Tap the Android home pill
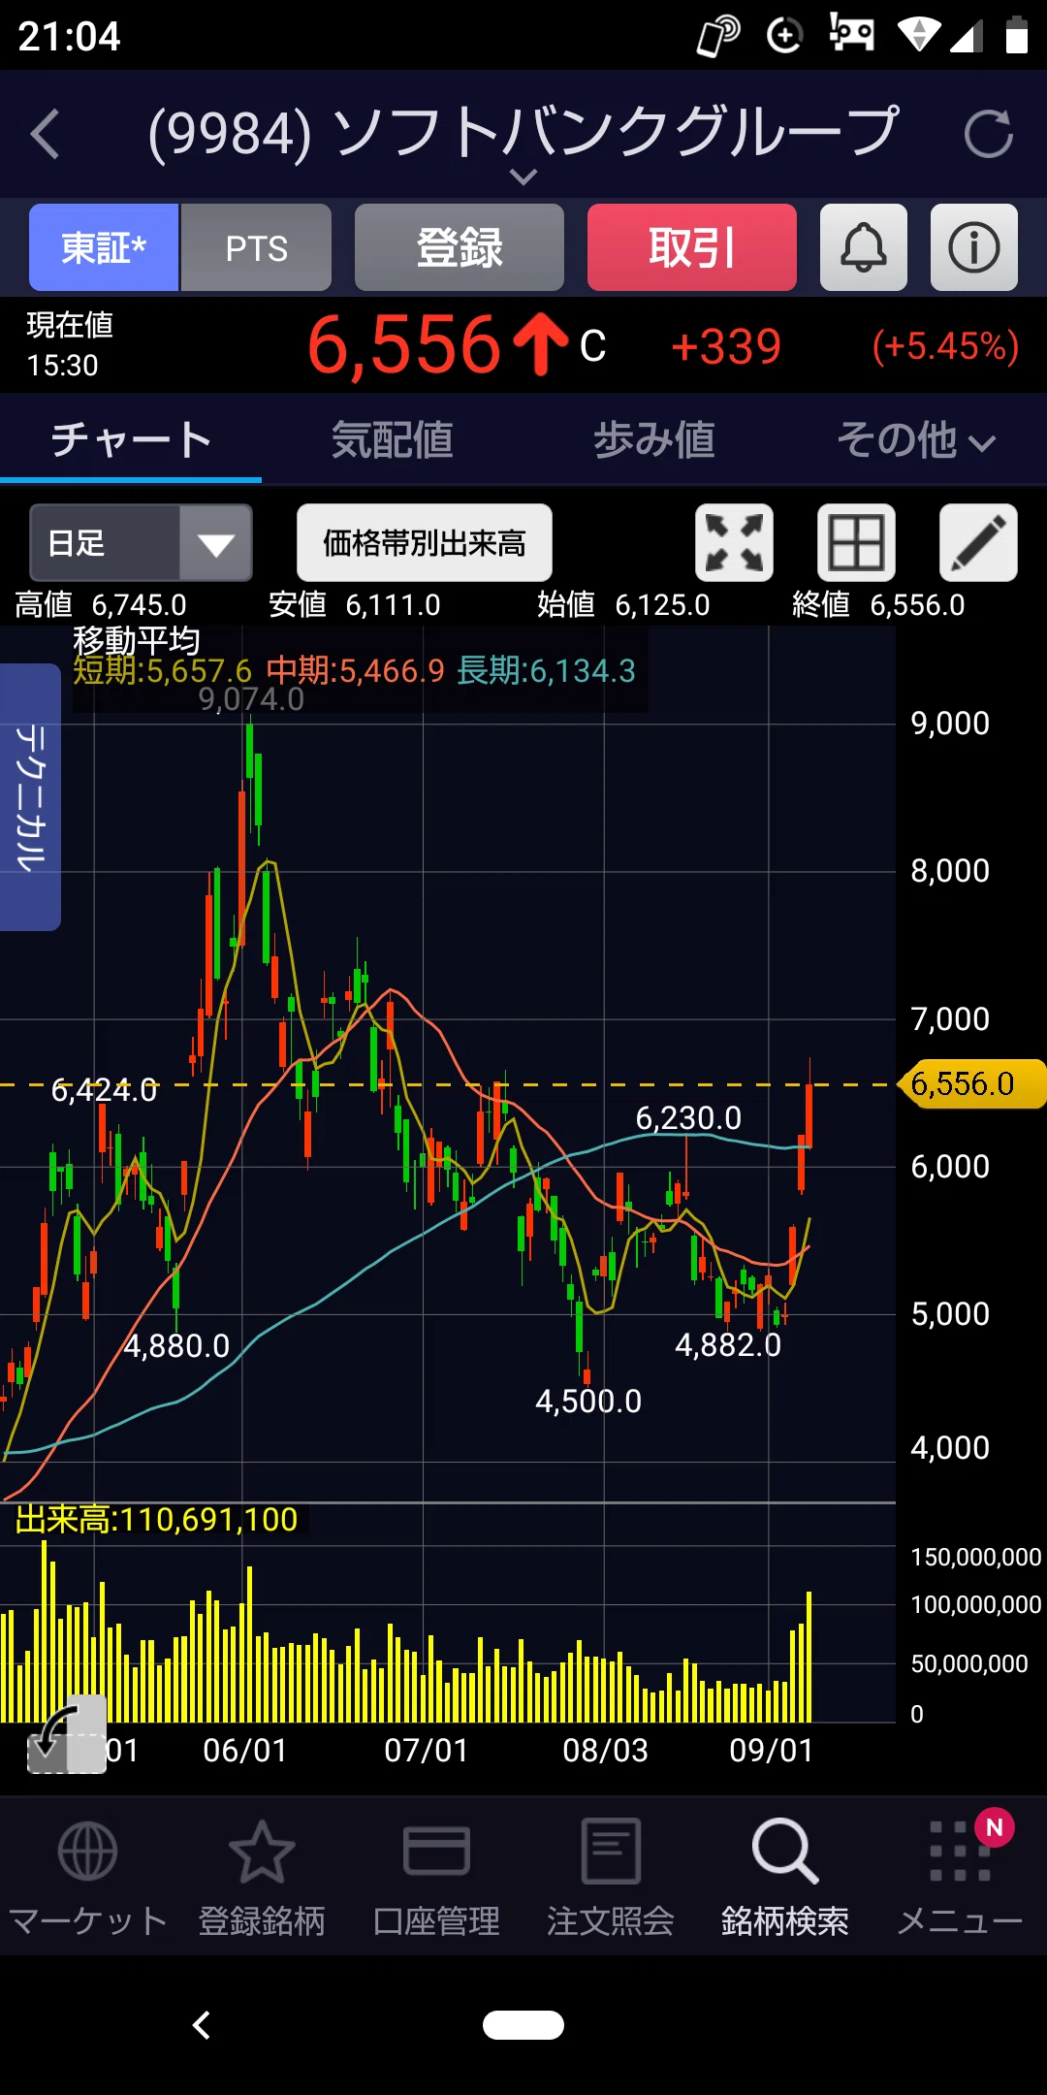The image size is (1047, 2095). [x=523, y=2025]
